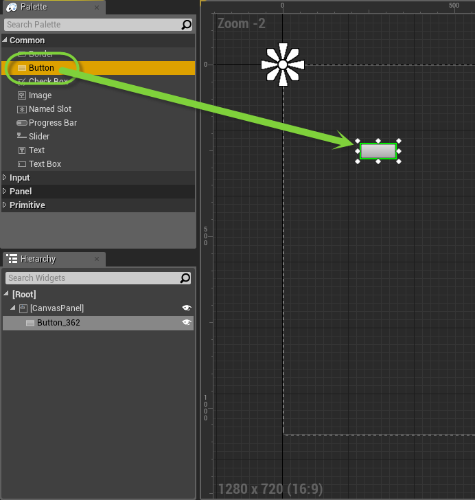
Task: Select the [CanvasPanel] row in the Hierarchy
Action: (98, 308)
